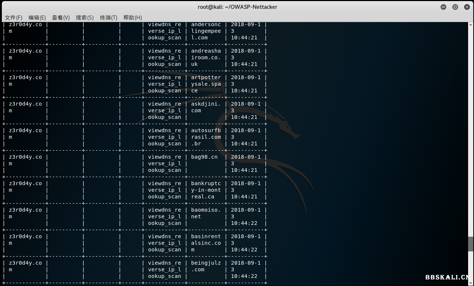Click the beingjulz.com domain entry
This screenshot has width=474, height=286.
point(205,266)
